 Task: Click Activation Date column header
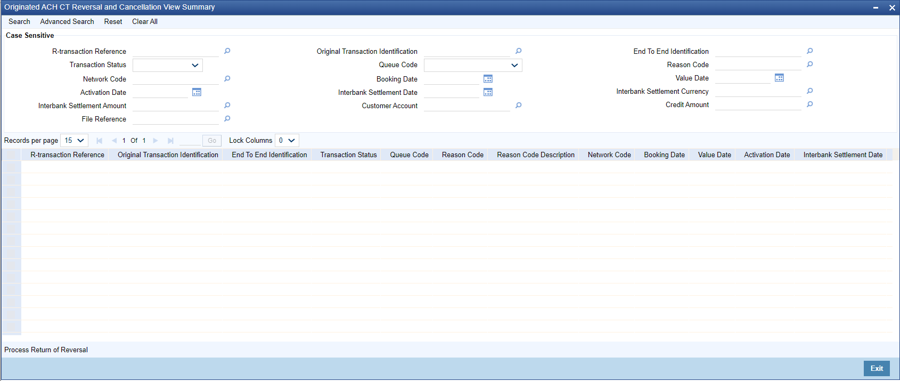click(x=767, y=155)
